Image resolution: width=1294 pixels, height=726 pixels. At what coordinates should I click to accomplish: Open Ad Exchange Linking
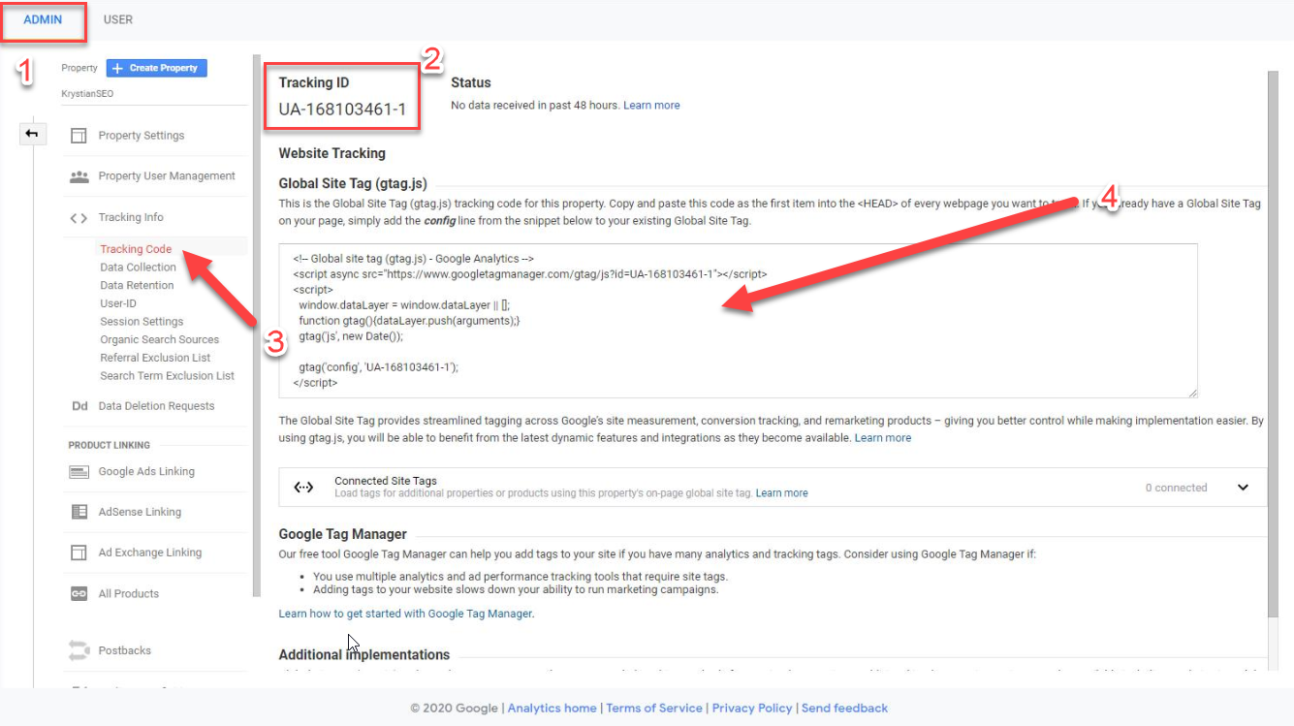click(150, 552)
